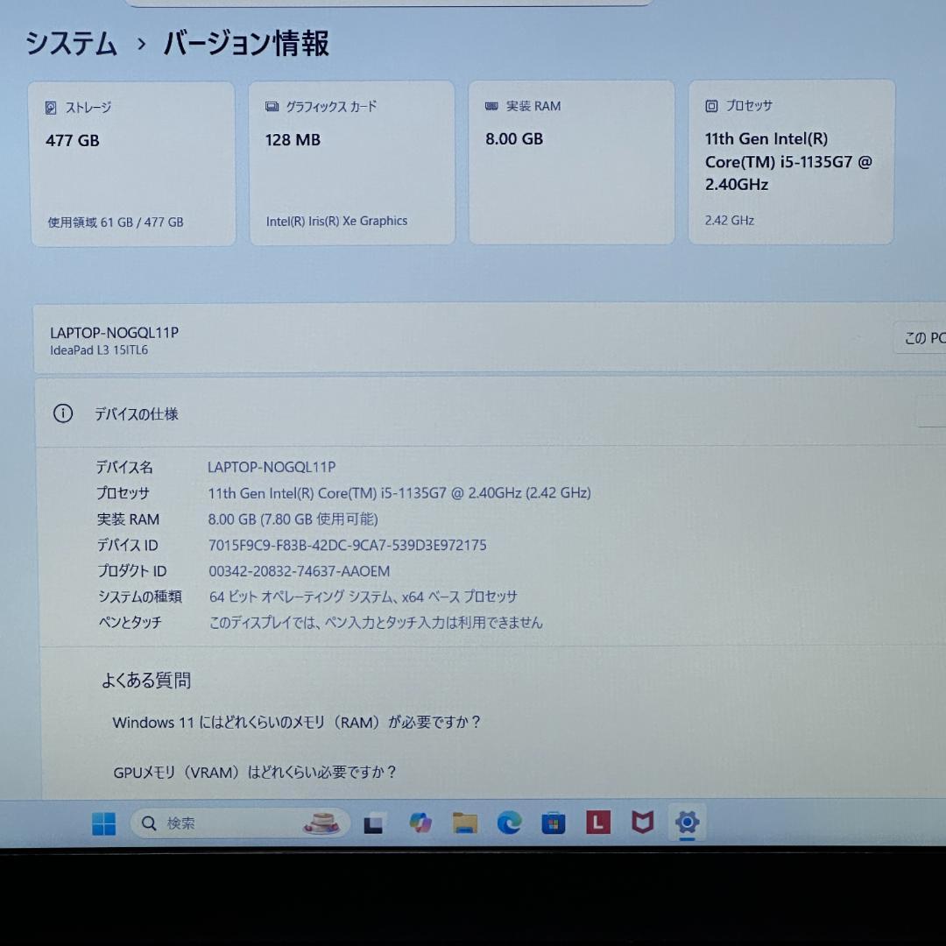Select バージョン情報 in the breadcrumb

click(x=244, y=43)
